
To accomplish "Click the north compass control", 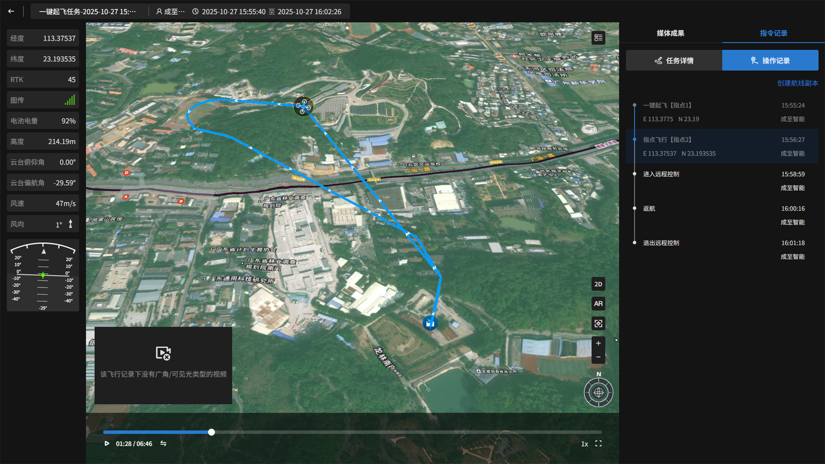I will pos(598,392).
